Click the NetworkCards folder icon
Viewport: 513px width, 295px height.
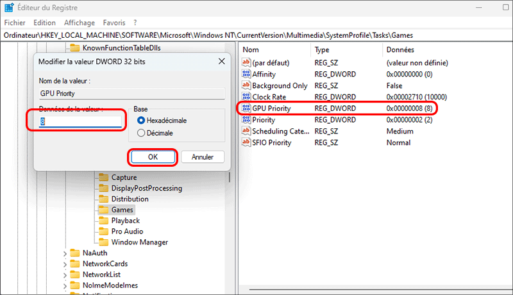[75, 264]
